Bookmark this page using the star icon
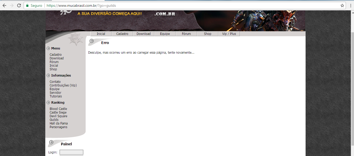 pyautogui.click(x=342, y=5)
